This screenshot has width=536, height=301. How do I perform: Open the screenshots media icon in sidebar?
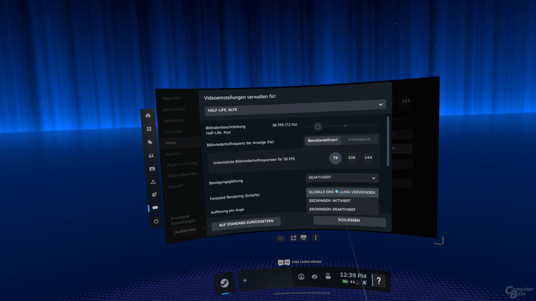tap(152, 169)
